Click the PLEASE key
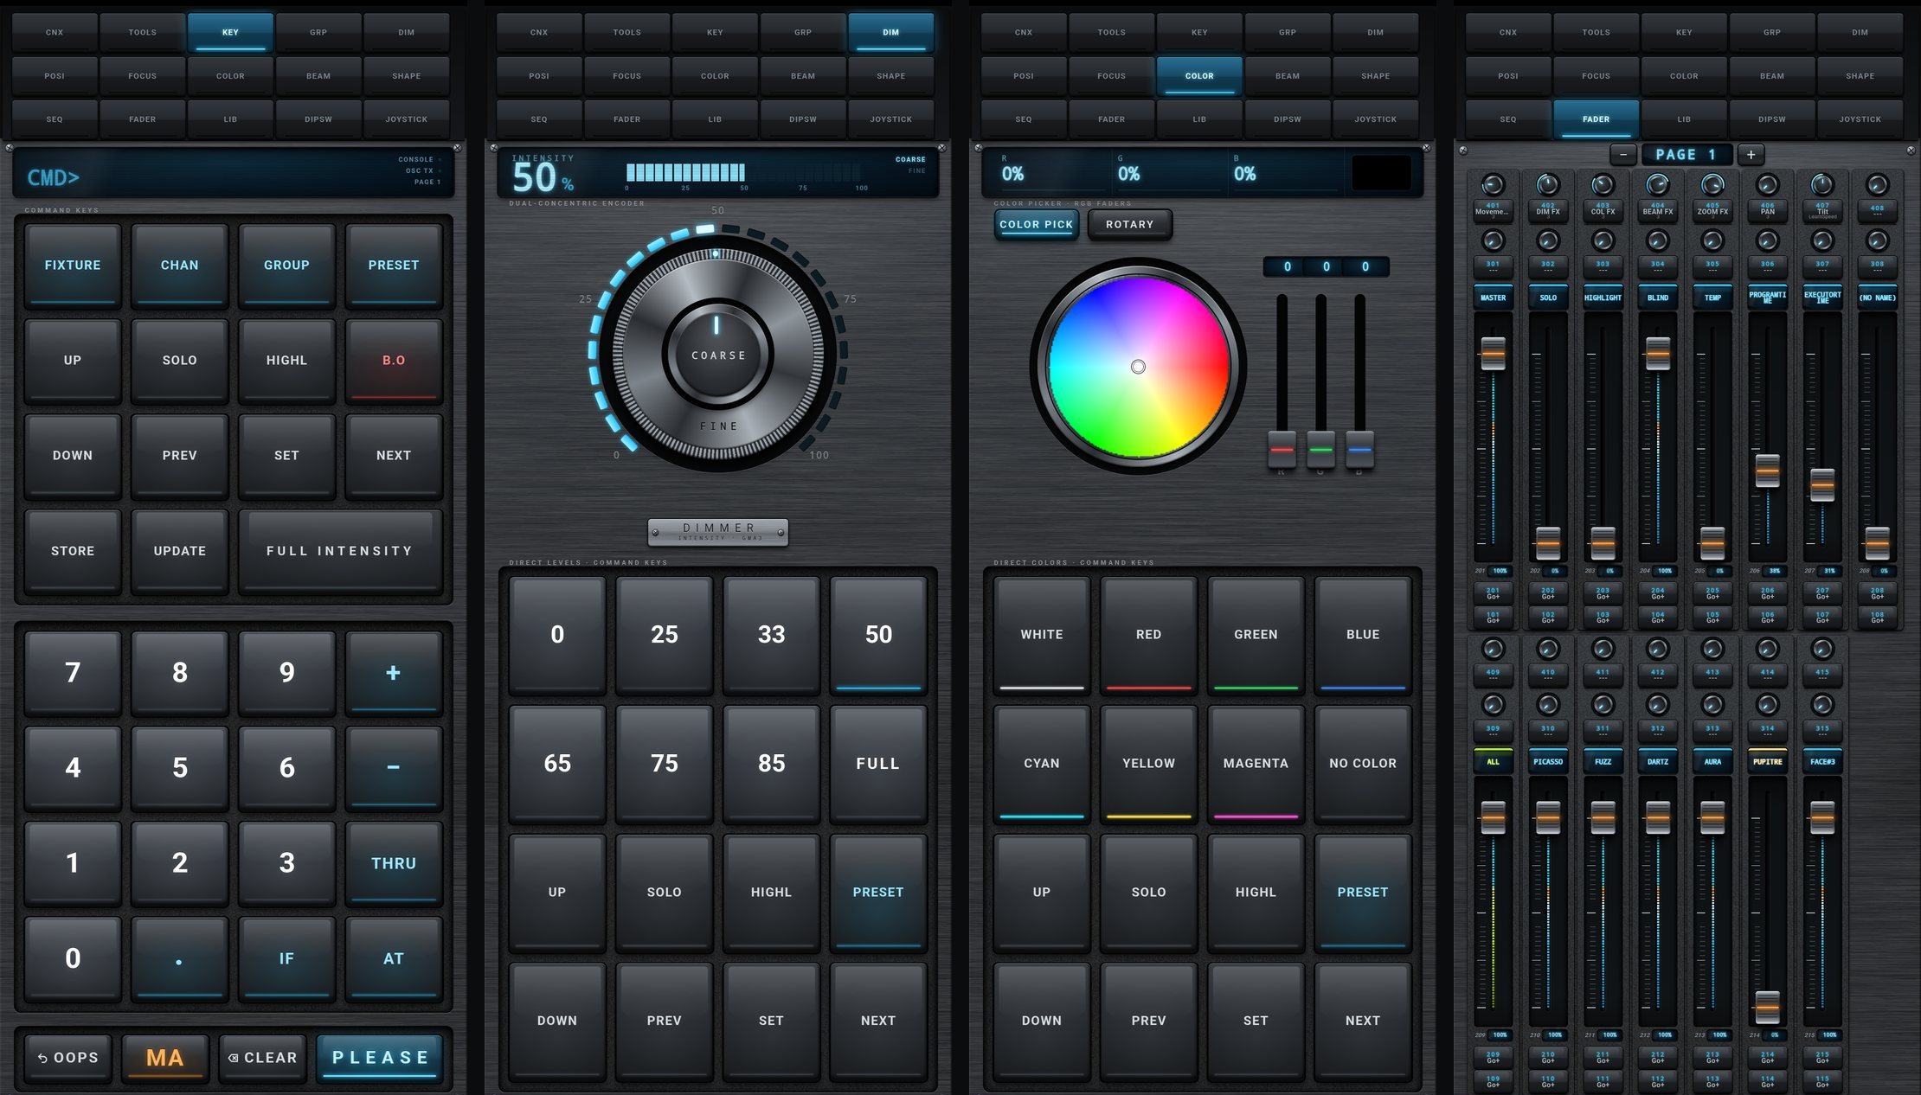 (381, 1058)
